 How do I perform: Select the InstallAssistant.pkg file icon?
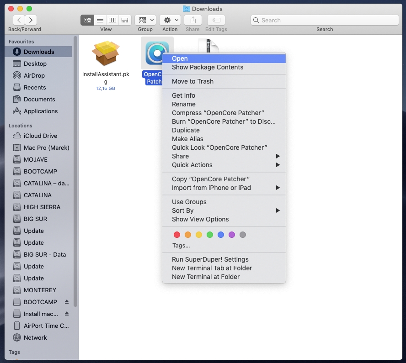pos(106,53)
